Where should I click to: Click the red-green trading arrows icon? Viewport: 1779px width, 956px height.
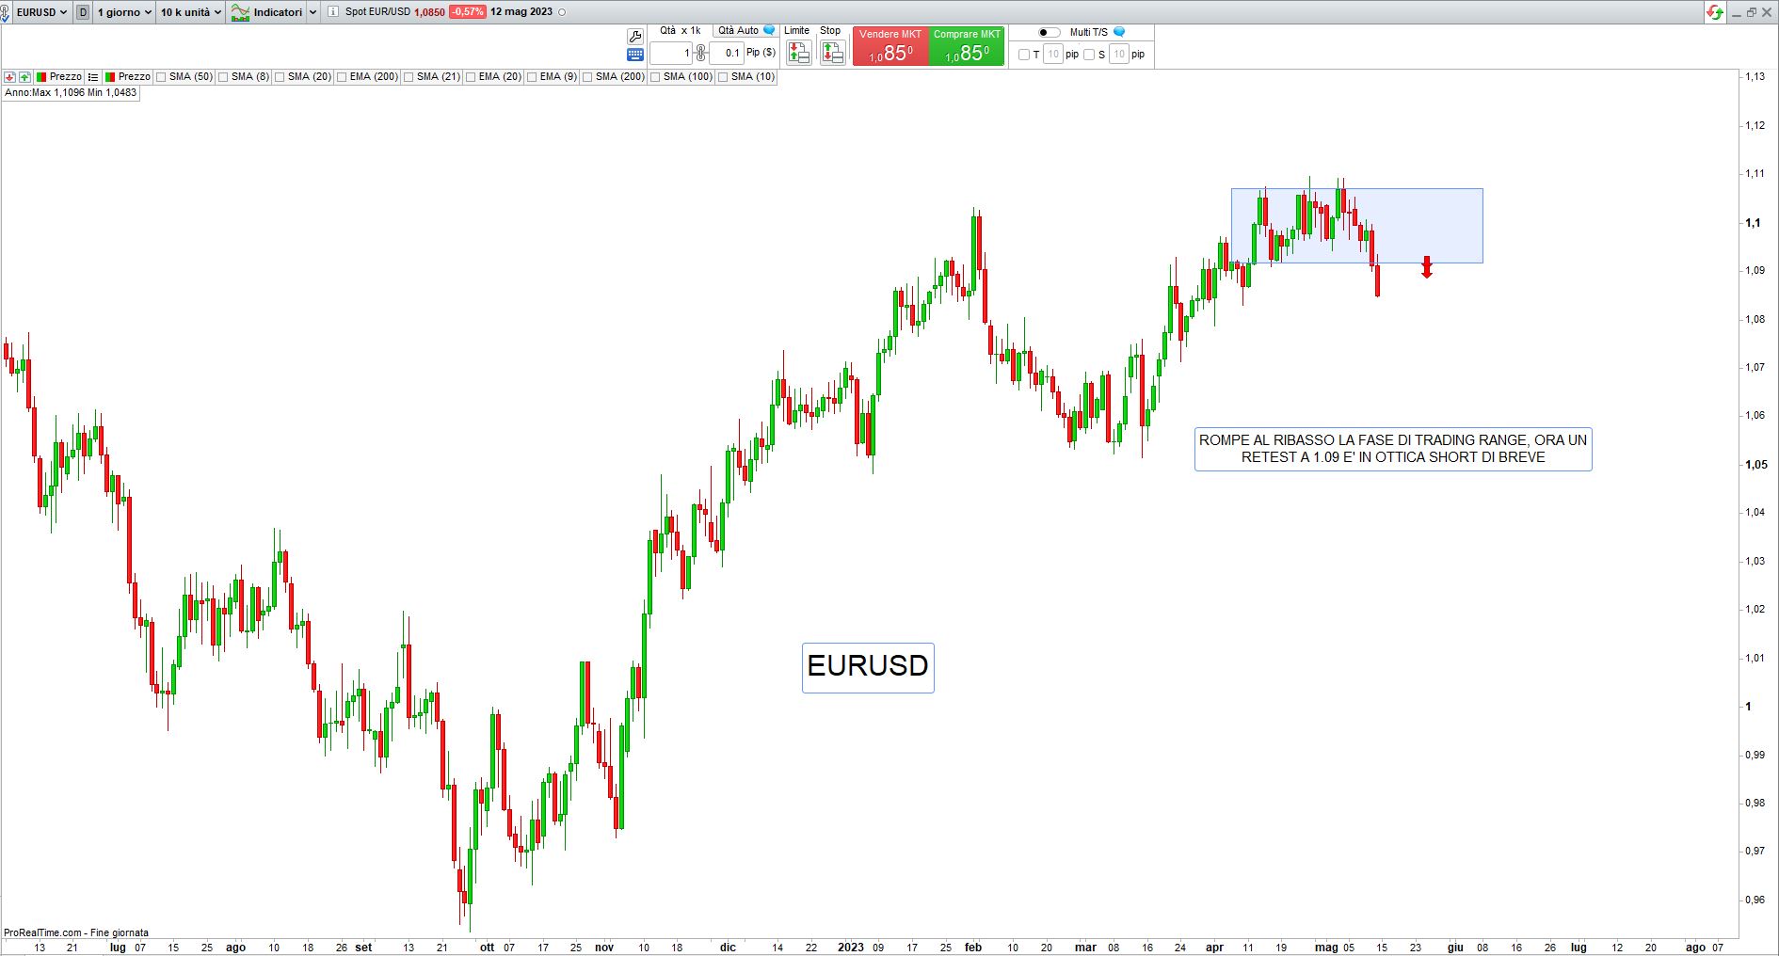pos(1715,12)
